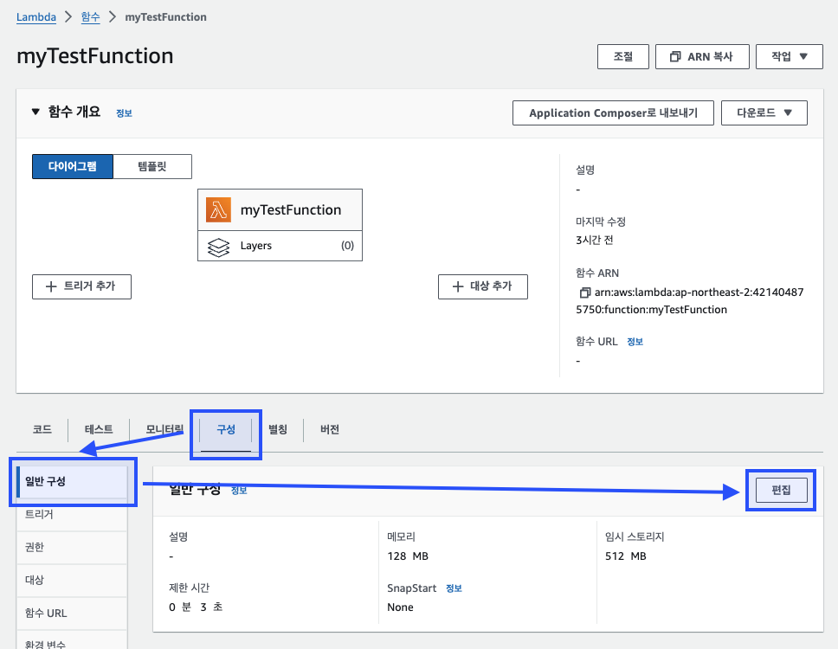Switch to the 별칭 tab
This screenshot has width=838, height=649.
(277, 429)
